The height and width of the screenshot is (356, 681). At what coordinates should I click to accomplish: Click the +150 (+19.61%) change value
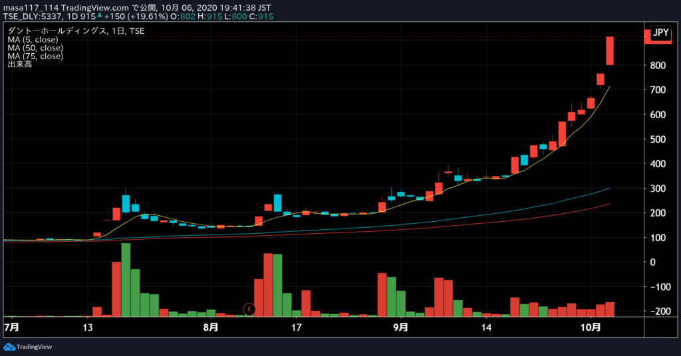click(x=136, y=17)
